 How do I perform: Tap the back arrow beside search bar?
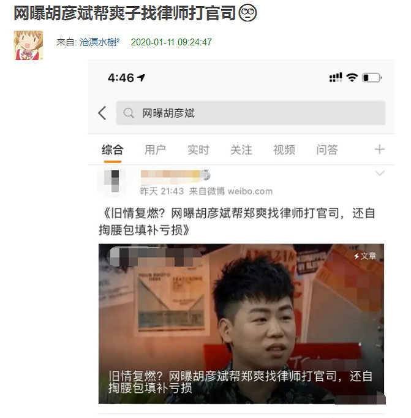pyautogui.click(x=102, y=113)
